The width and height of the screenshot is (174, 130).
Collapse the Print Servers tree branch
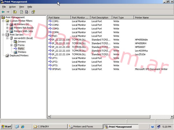click(x=3, y=35)
